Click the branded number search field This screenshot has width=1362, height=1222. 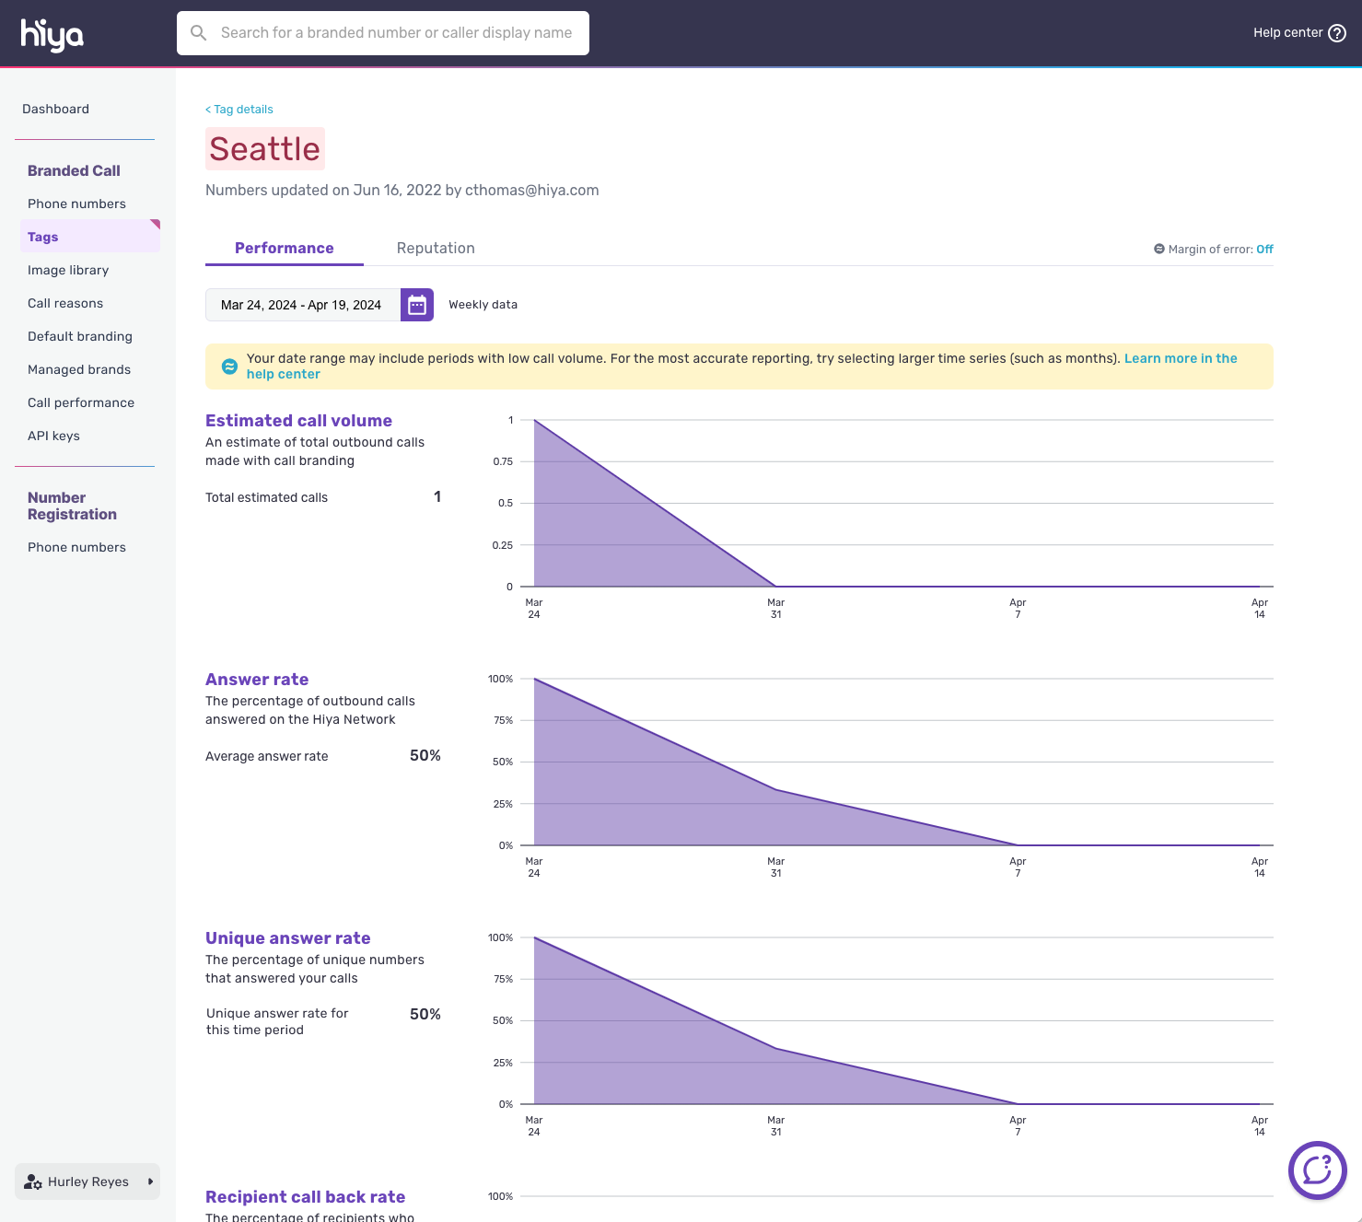[396, 33]
